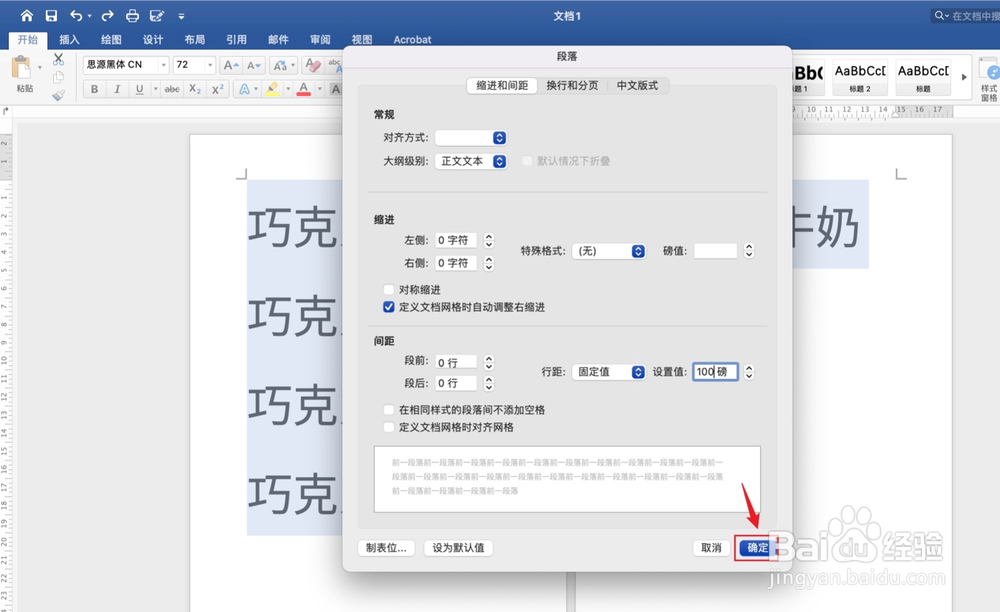Open the 审阅 ribbon tab
This screenshot has height=612, width=1000.
tap(320, 39)
